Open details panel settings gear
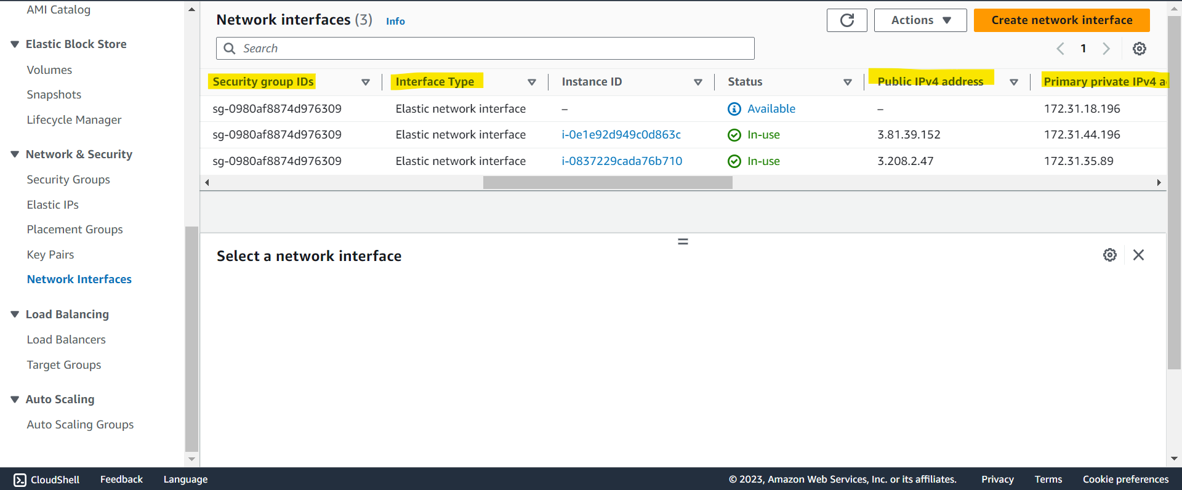The height and width of the screenshot is (490, 1182). click(x=1110, y=255)
